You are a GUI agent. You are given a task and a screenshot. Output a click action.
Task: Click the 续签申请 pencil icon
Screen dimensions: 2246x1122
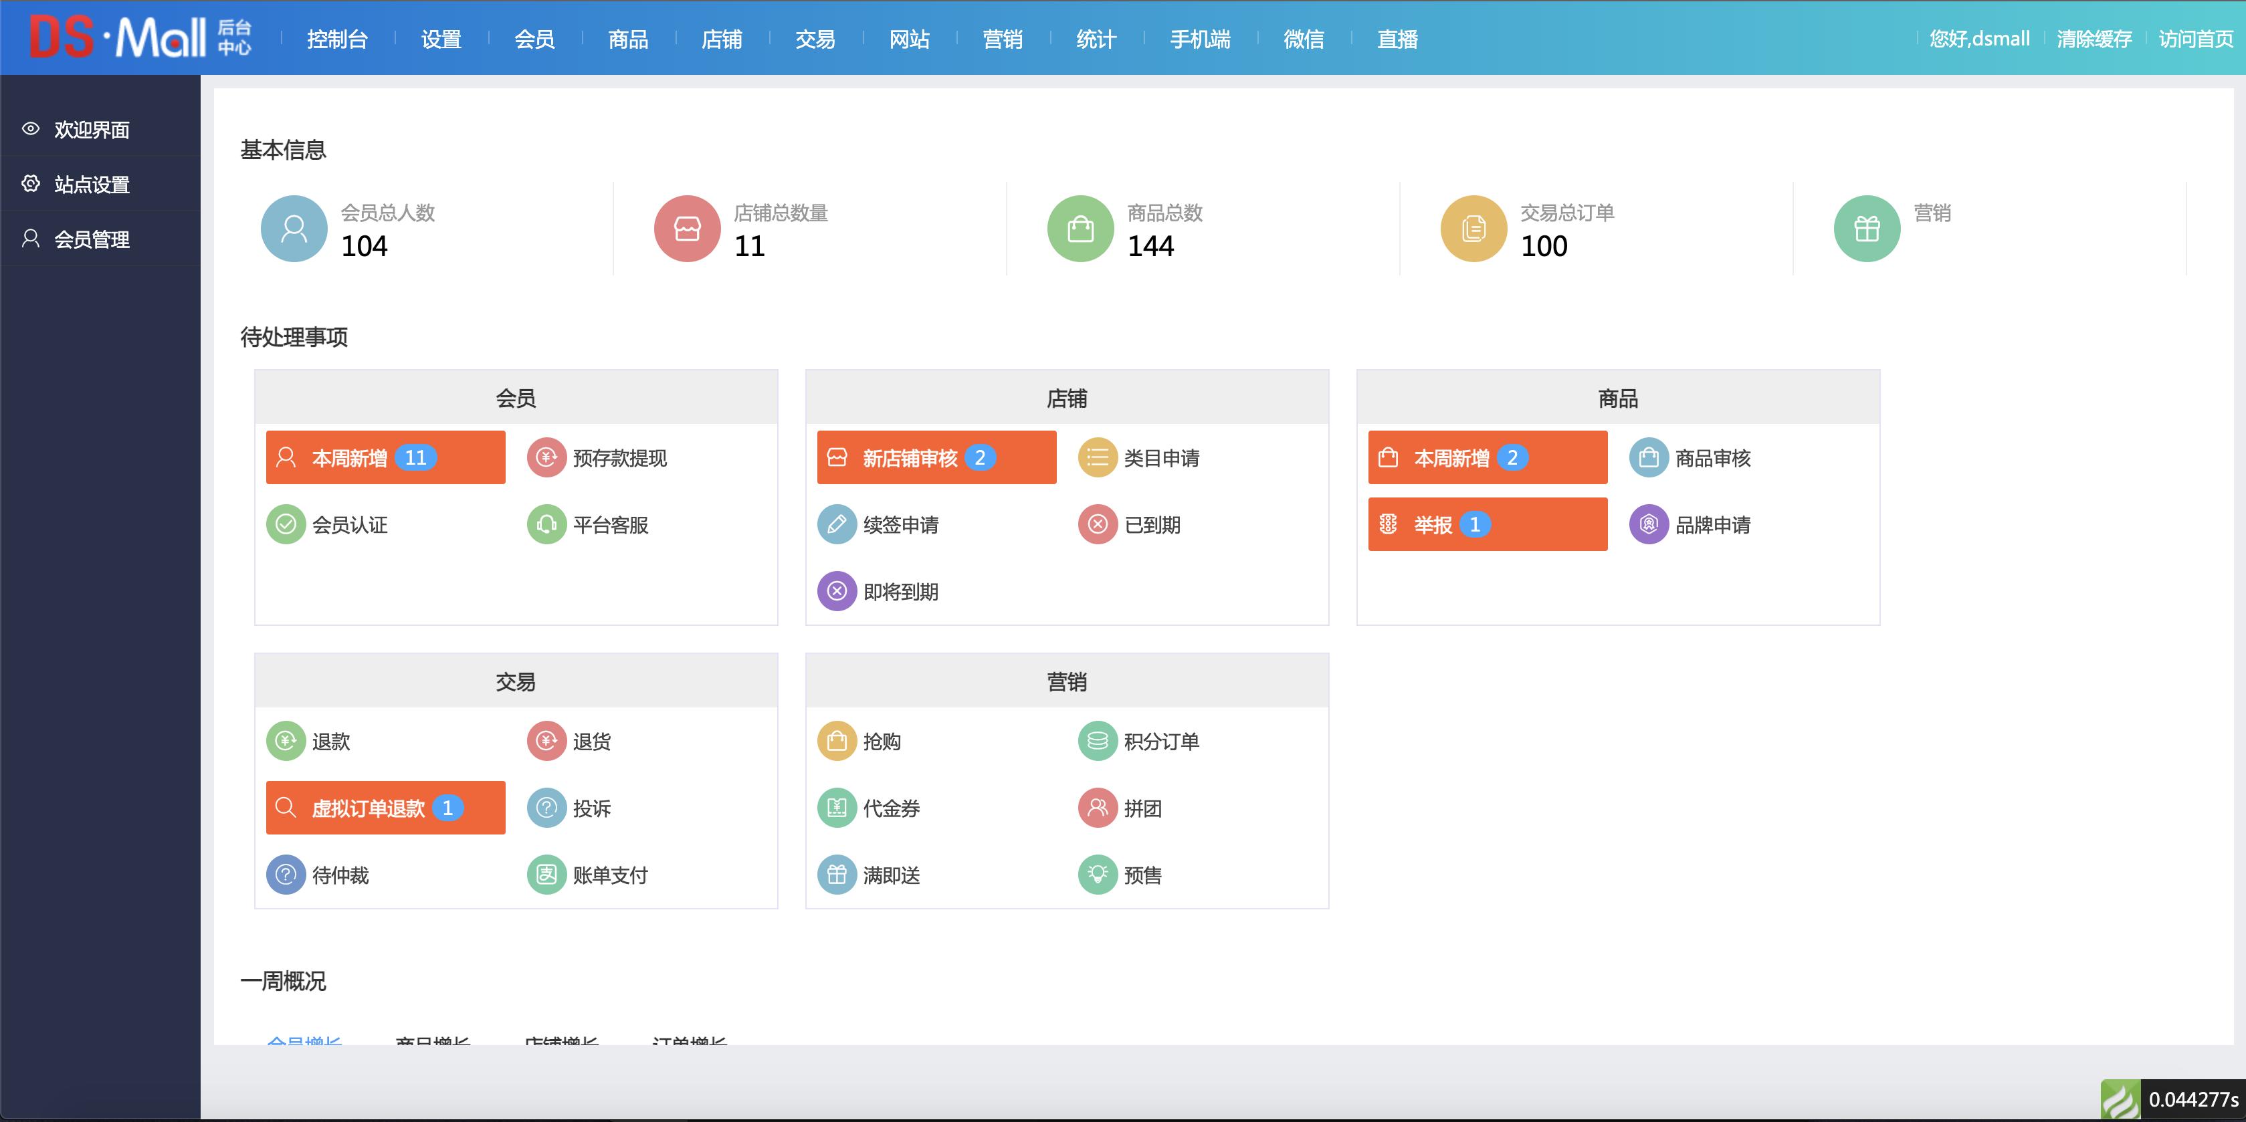[836, 525]
